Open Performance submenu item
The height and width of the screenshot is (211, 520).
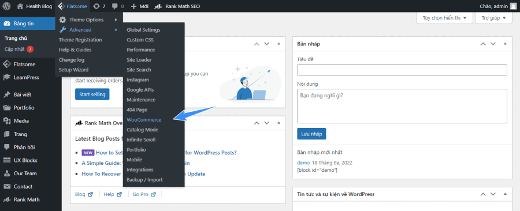pos(140,50)
